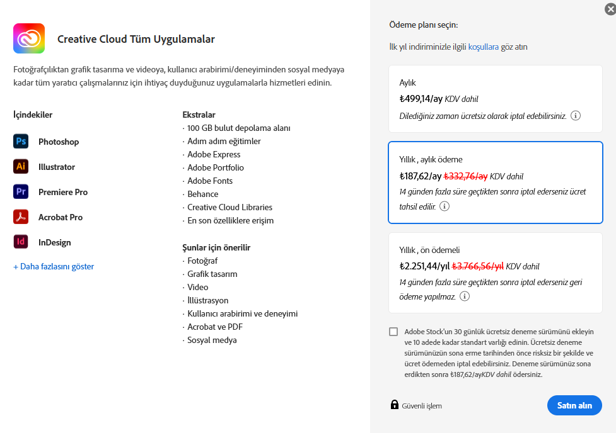616x433 pixels.
Task: Click the Premiere Pro app icon
Action: pyautogui.click(x=21, y=192)
